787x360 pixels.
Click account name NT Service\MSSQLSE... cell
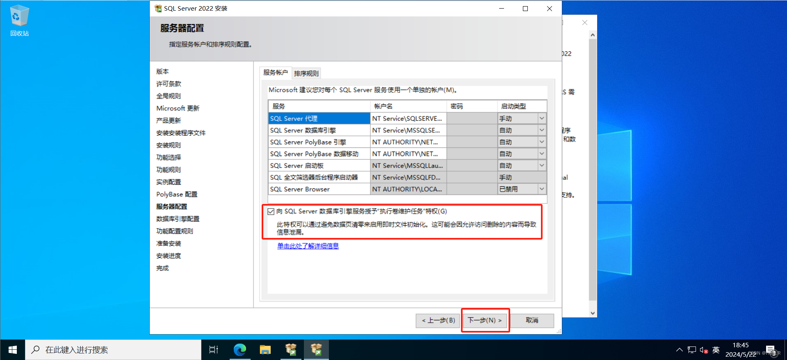(x=408, y=130)
